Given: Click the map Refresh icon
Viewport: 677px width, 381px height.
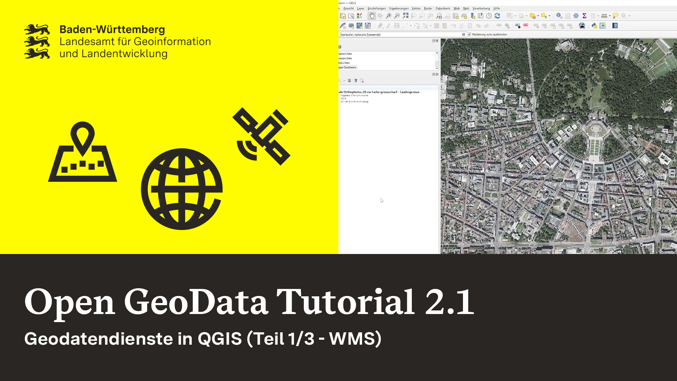Looking at the screenshot, I should (x=498, y=16).
